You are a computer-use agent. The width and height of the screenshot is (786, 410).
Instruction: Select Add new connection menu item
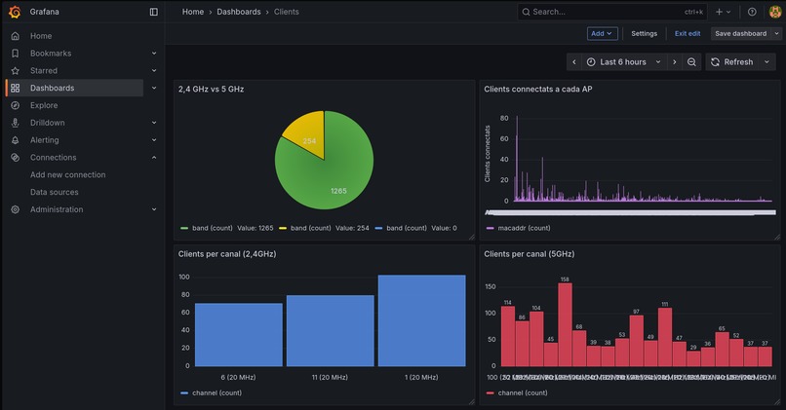(67, 174)
